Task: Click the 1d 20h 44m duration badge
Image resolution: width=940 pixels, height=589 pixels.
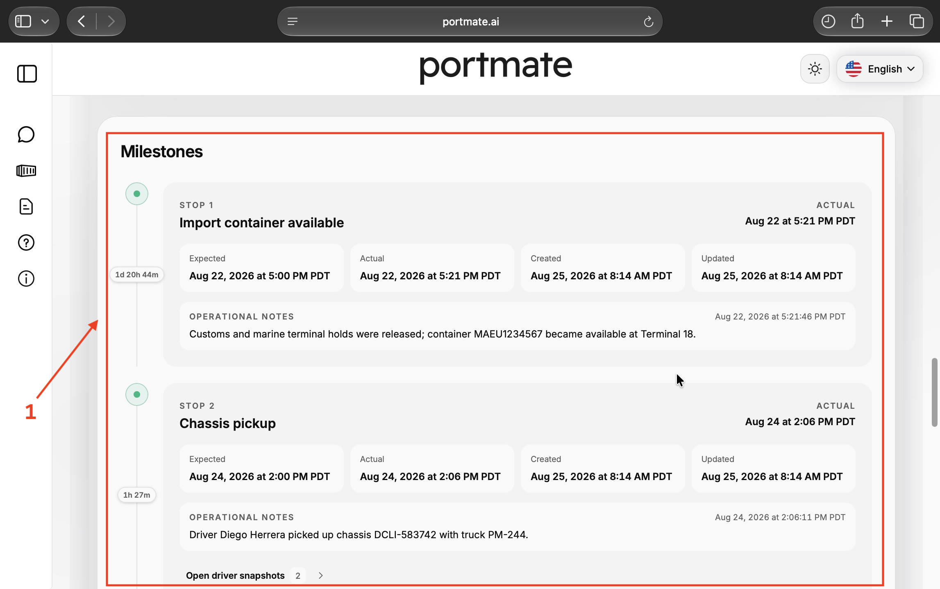Action: tap(137, 274)
